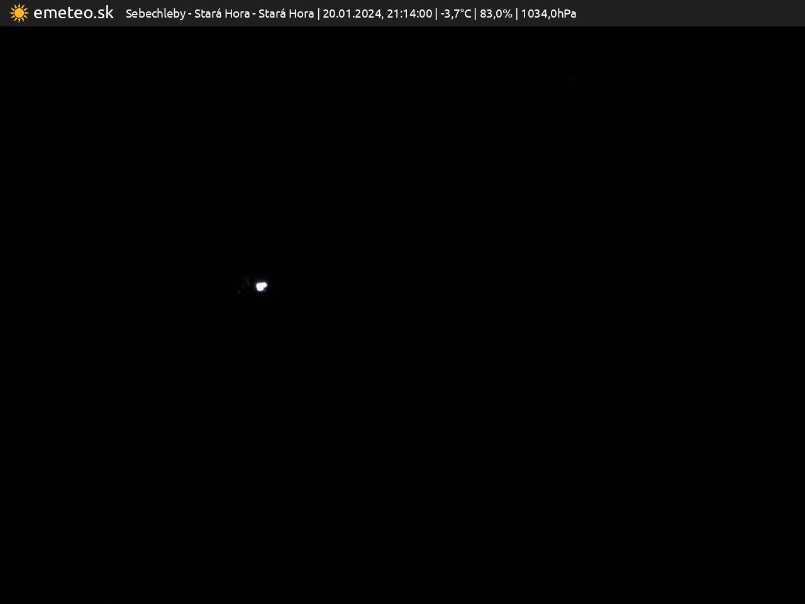Click the date 20.01.2024
Image resolution: width=805 pixels, height=604 pixels.
[351, 14]
